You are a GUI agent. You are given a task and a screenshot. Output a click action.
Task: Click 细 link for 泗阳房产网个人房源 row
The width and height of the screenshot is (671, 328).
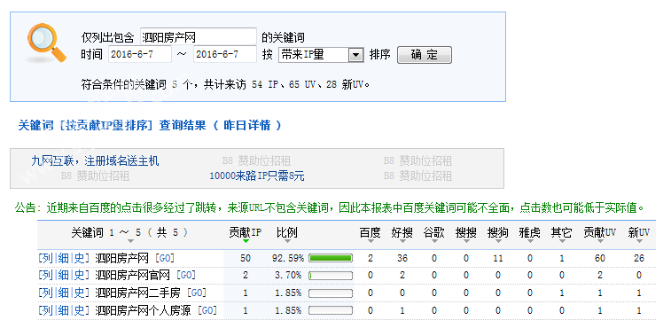point(63,310)
